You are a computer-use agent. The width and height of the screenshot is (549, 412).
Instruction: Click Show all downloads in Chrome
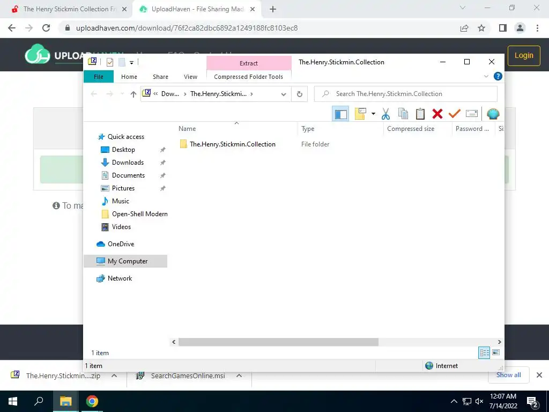click(x=508, y=375)
